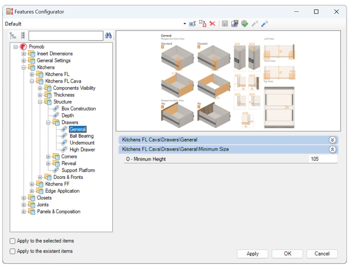351x269 pixels.
Task: Click the red Promob root icon
Action: (23, 47)
